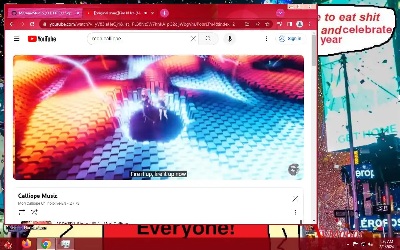Toggle loop playlist in Calliope Music

22,212
